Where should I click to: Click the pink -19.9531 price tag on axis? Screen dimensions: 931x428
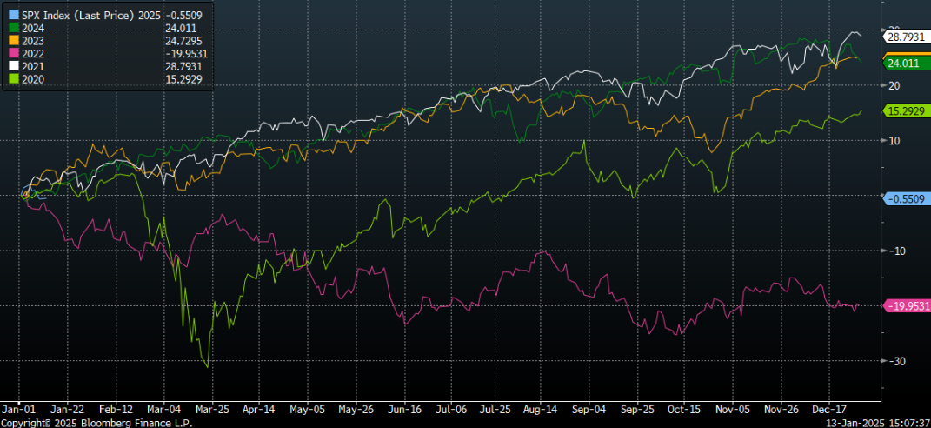tap(907, 305)
